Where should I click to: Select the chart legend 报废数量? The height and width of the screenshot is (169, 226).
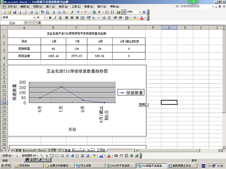click(131, 92)
